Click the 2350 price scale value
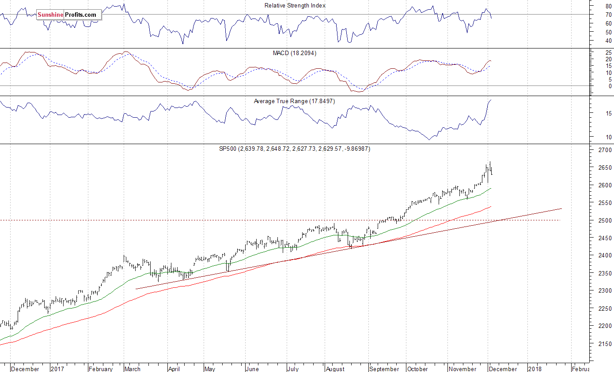Viewport: 614px width, 372px height. click(606, 273)
